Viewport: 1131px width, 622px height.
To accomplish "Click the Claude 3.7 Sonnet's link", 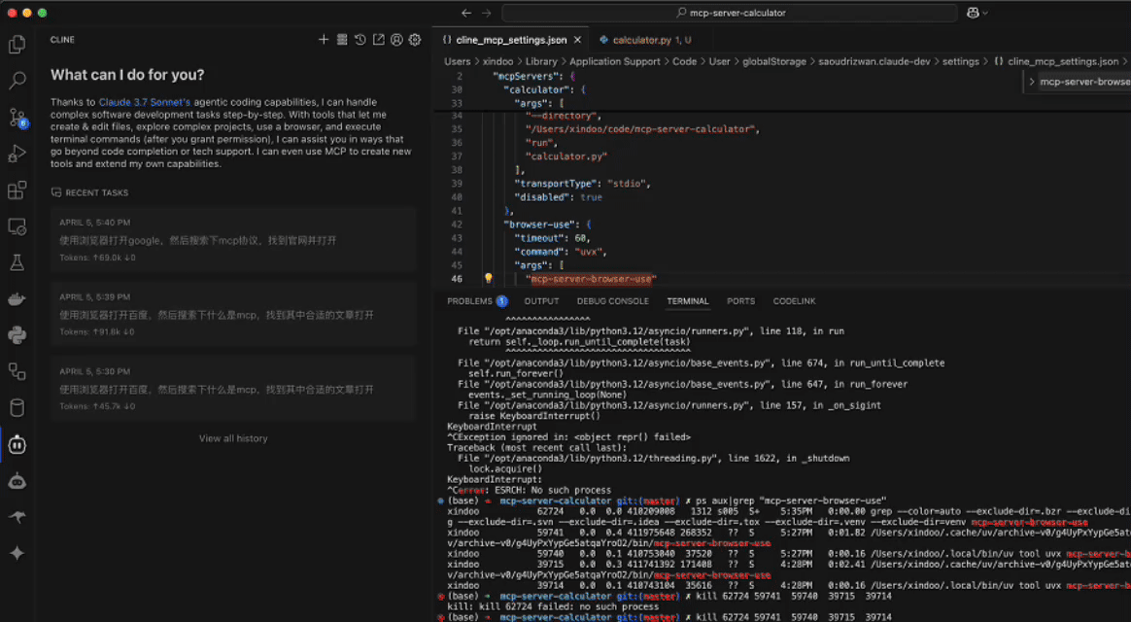I will 144,102.
